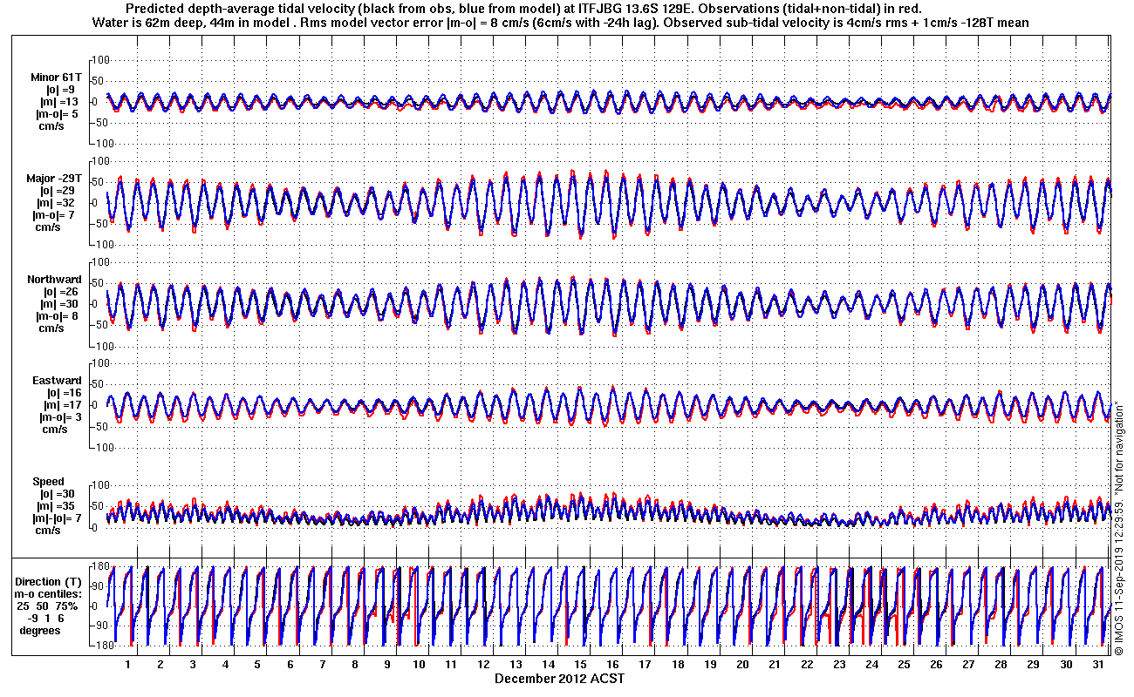Click the 'Major -29T' panel label
This screenshot has width=1134, height=697.
tap(55, 179)
